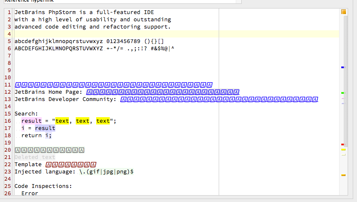The width and height of the screenshot is (357, 202).
Task: Click the orange inspection status indicator icon
Action: coord(343,12)
